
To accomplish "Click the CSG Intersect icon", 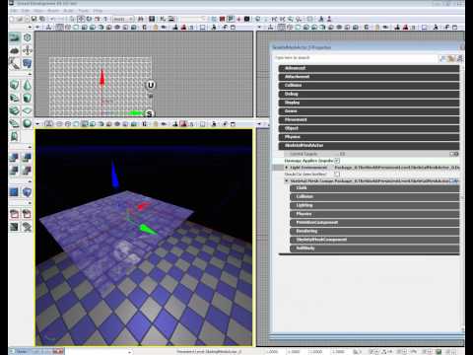I will pos(15,171).
